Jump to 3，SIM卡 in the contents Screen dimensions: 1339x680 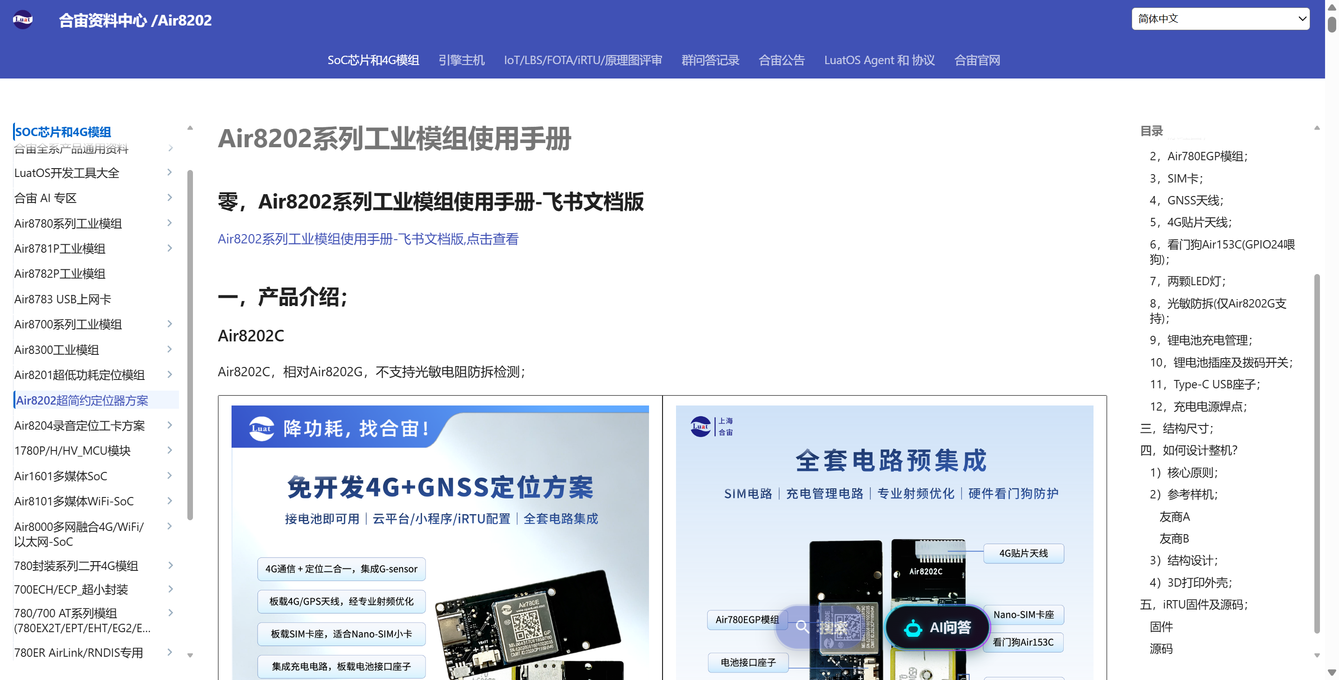point(1176,179)
